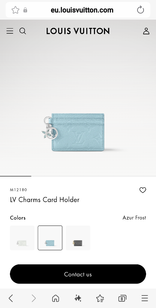156x308 pixels.
Task: Tap the Contact us button
Action: coord(78,274)
